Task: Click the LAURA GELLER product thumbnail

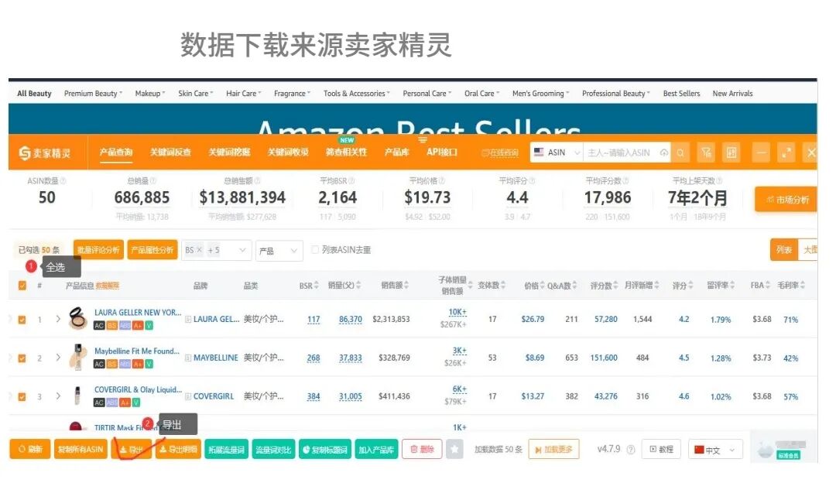Action: click(x=78, y=318)
